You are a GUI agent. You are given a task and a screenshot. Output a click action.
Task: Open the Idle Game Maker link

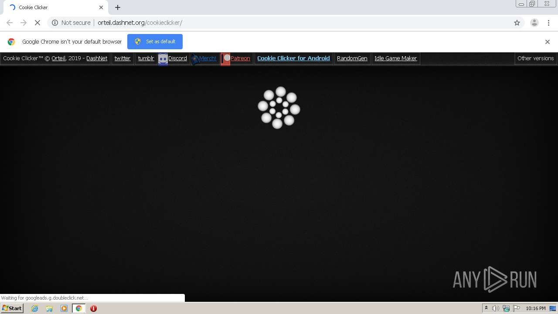[x=396, y=58]
